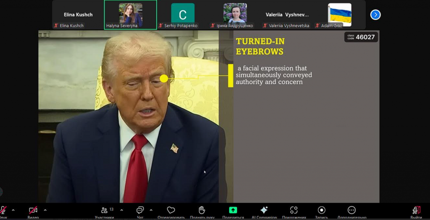This screenshot has width=430, height=220.
Task: Select Halyna Severyna's video thumbnail
Action: (131, 15)
